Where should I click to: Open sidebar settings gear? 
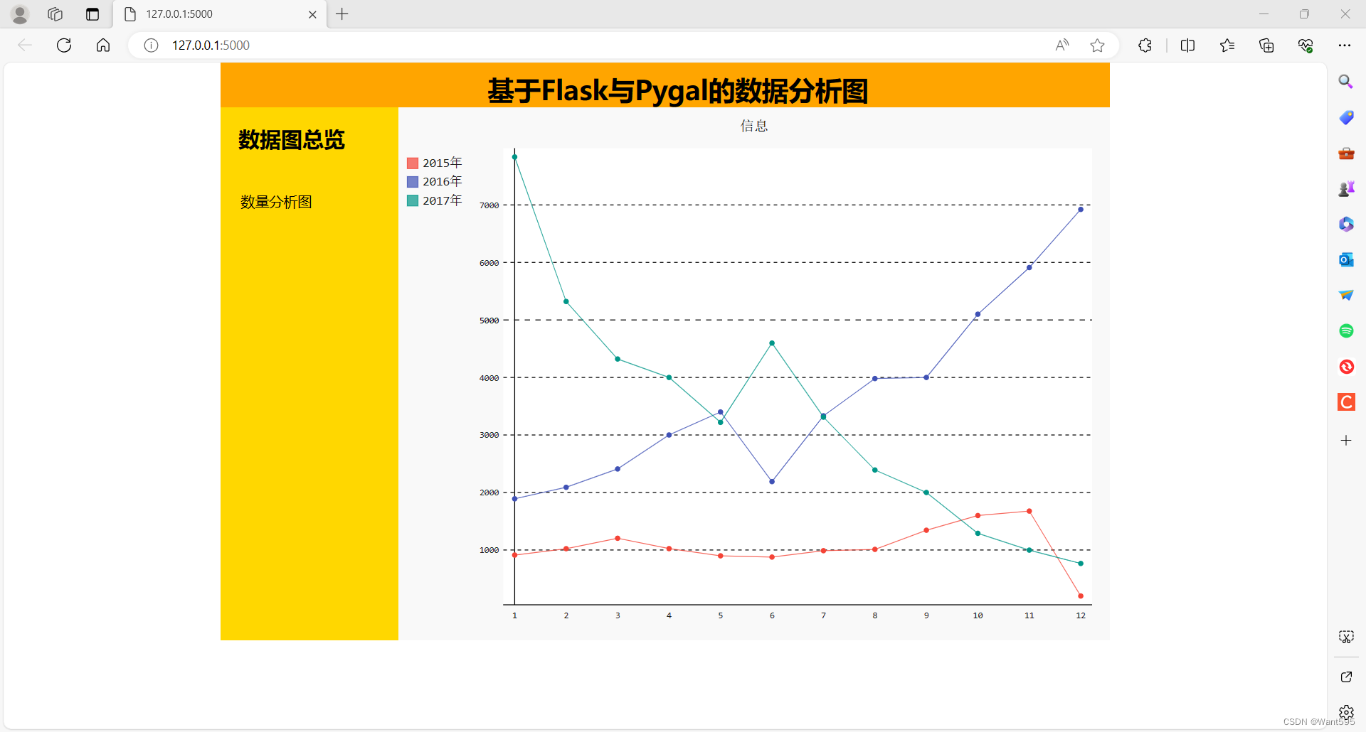[x=1346, y=712]
